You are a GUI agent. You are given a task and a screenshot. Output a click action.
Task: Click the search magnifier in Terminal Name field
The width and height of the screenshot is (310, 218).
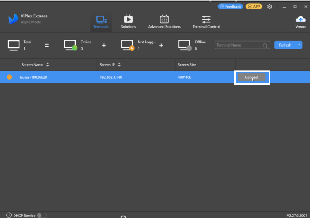[265, 45]
